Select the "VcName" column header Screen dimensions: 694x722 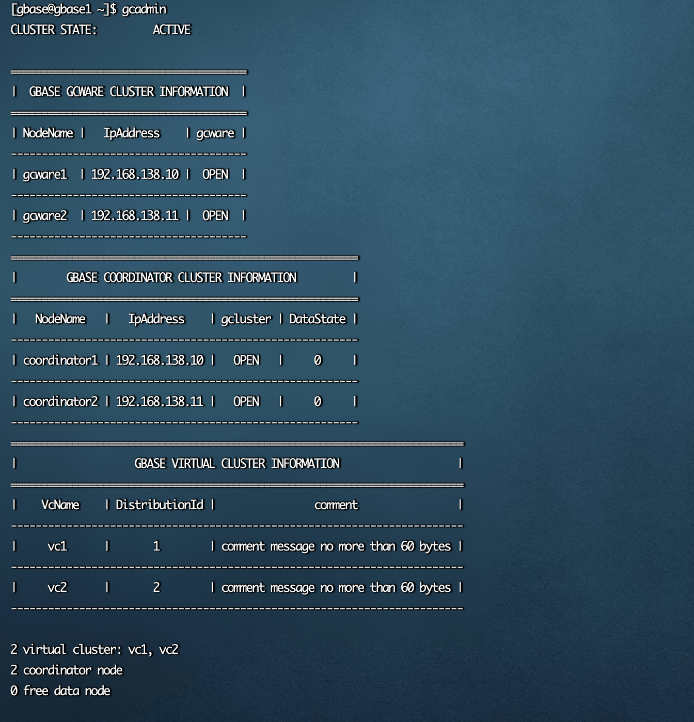[x=60, y=505]
